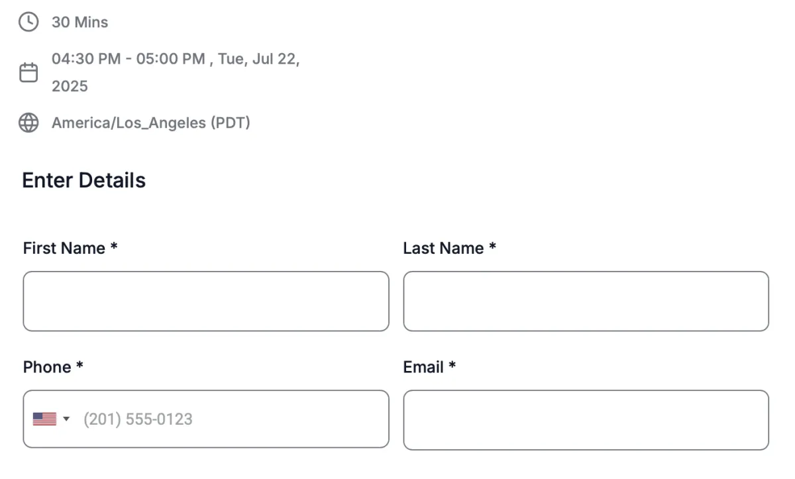
Task: Click the asterisk beside First Name
Action: (114, 247)
